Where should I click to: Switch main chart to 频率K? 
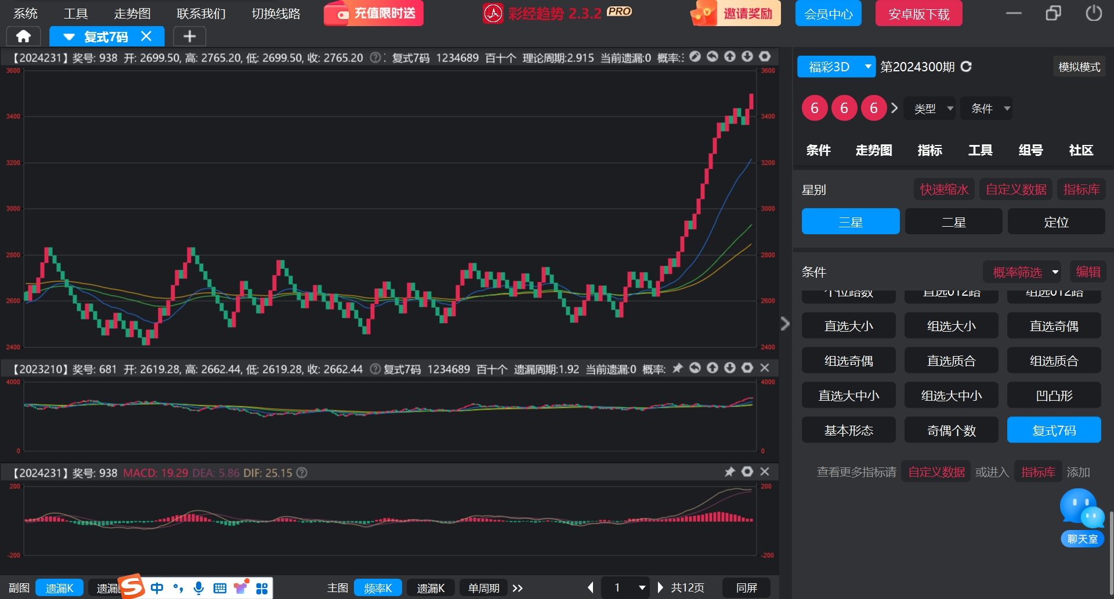point(378,588)
